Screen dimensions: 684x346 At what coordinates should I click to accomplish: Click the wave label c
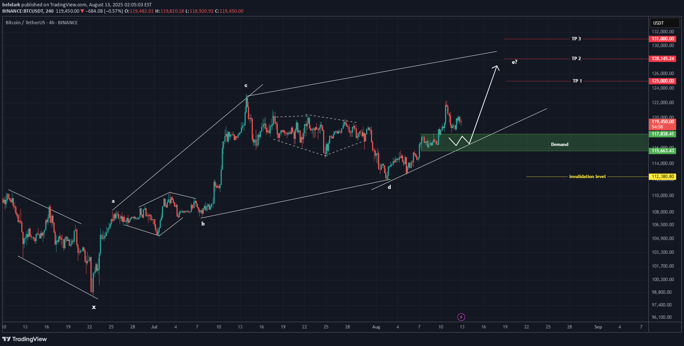pyautogui.click(x=246, y=85)
